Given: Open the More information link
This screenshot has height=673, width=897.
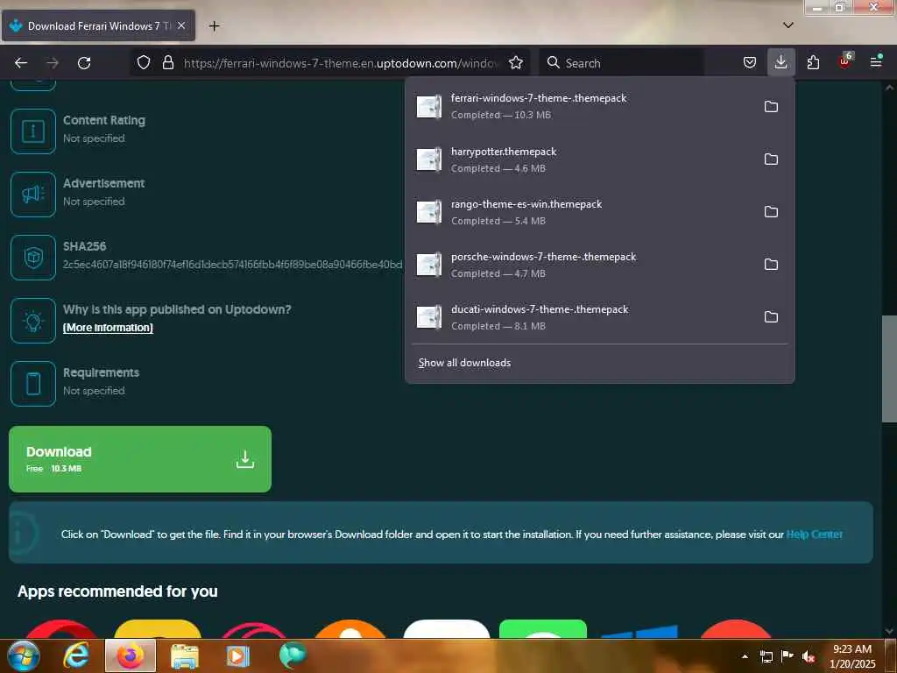Looking at the screenshot, I should (x=108, y=328).
